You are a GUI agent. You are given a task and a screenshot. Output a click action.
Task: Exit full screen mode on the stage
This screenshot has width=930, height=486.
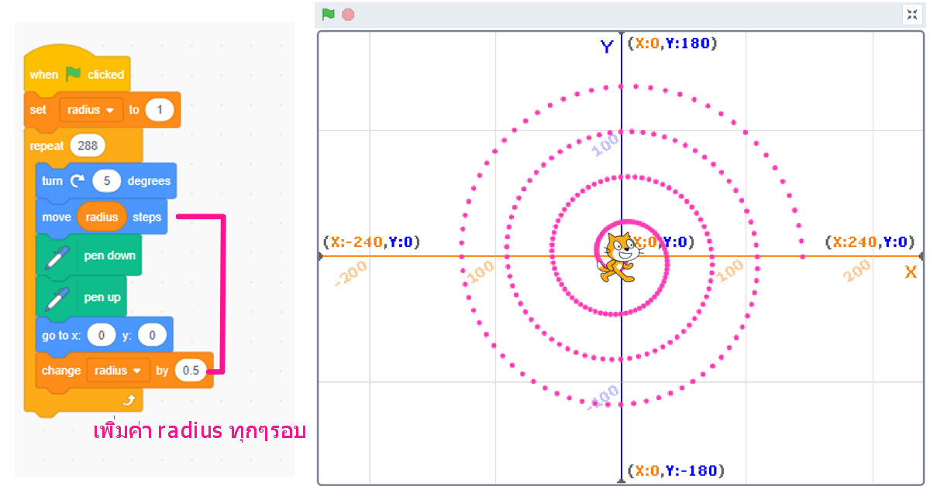[x=912, y=15]
